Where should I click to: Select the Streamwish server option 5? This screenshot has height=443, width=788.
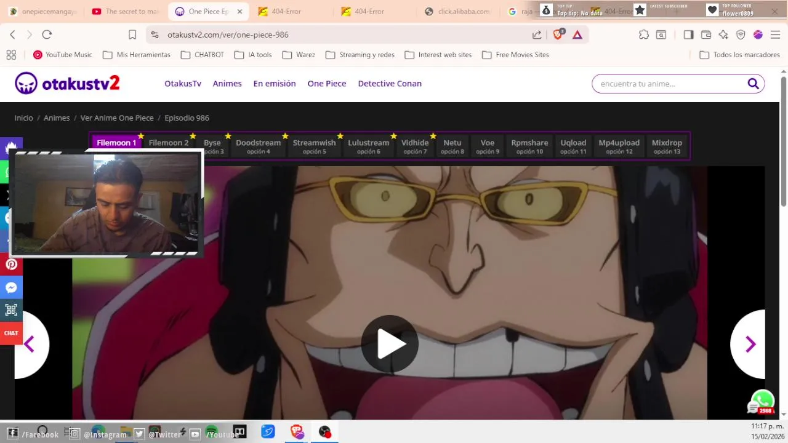tap(314, 146)
